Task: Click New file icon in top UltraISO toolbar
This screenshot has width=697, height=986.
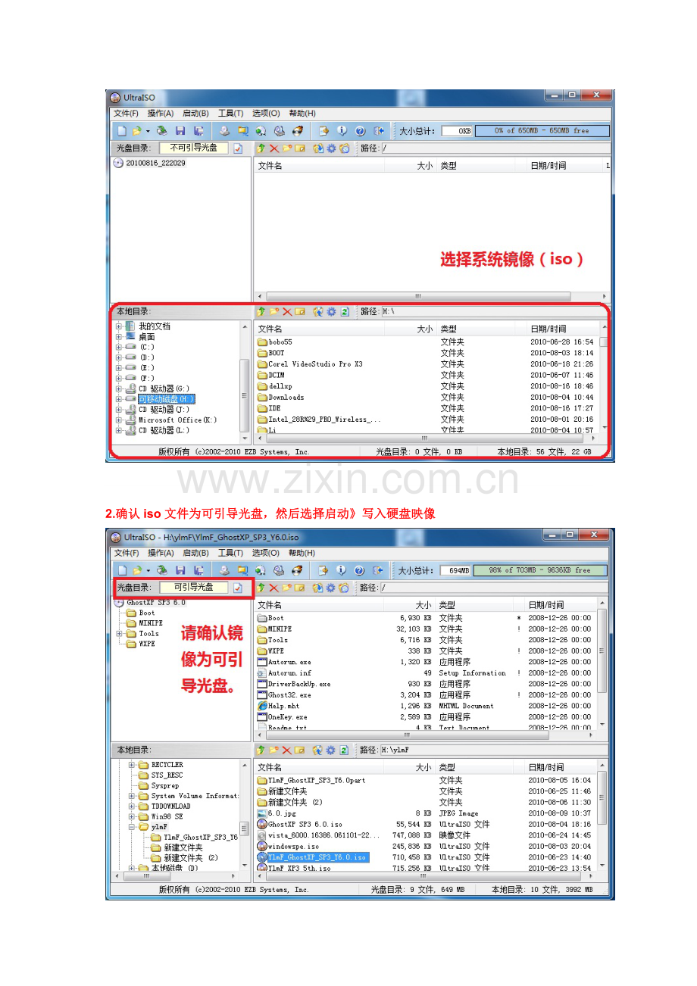Action: [x=121, y=131]
